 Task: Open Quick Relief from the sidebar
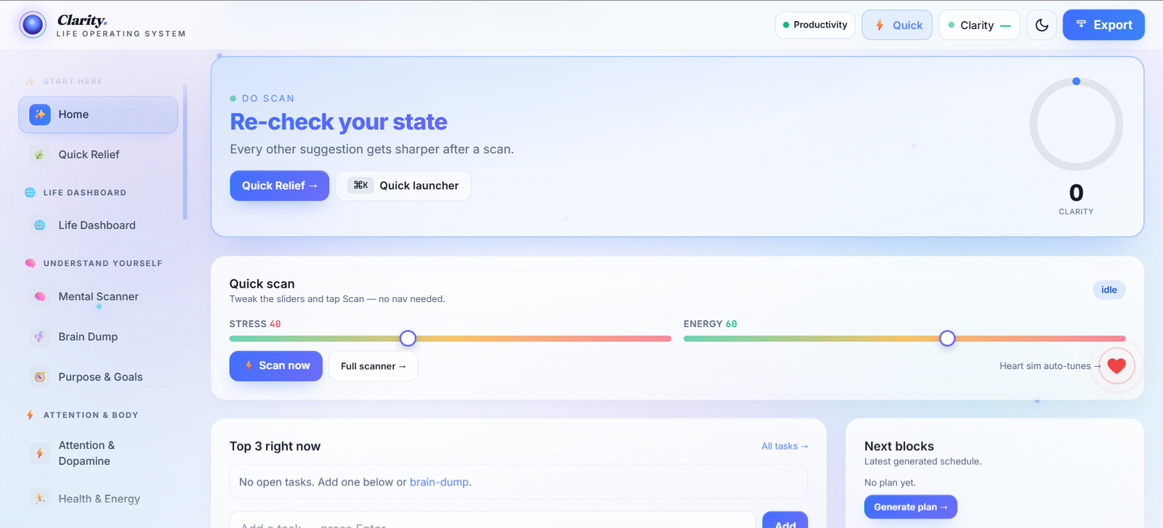[98, 155]
